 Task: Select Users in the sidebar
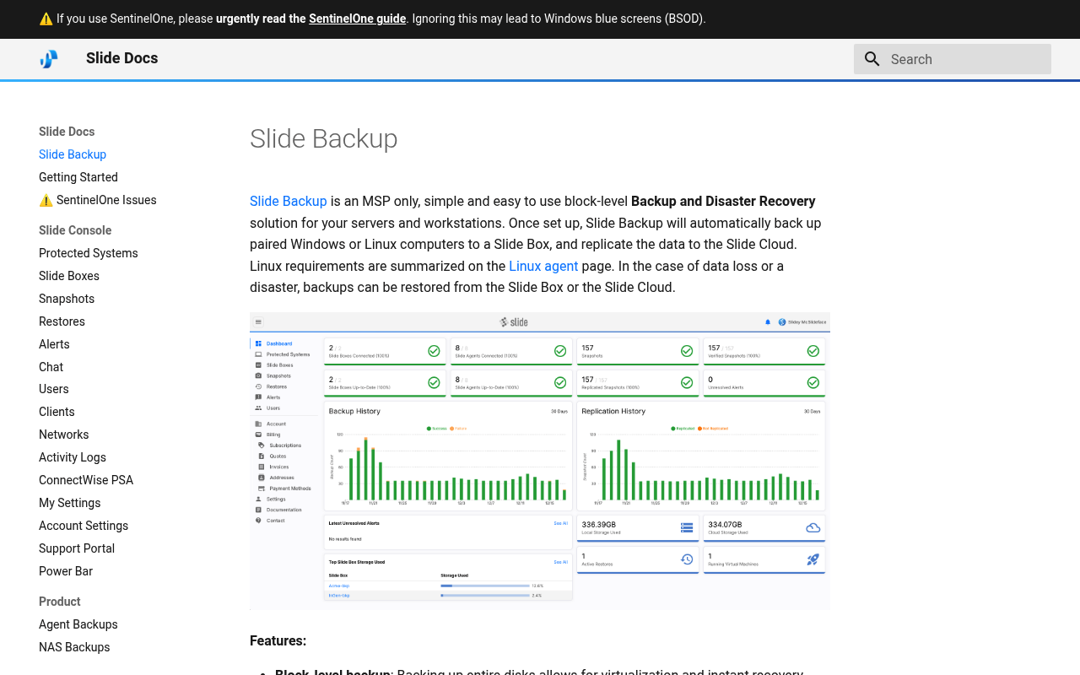(54, 389)
